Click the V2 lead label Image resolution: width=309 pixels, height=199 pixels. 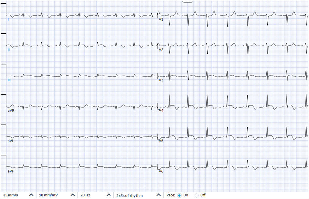pyautogui.click(x=161, y=50)
